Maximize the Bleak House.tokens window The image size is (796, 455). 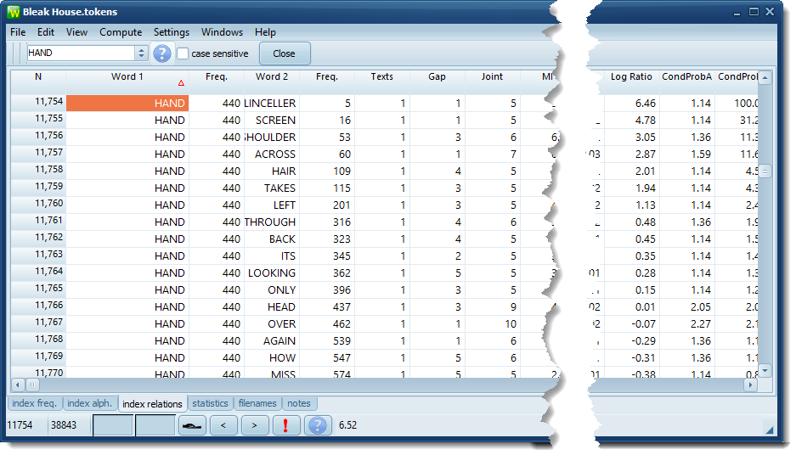(754, 12)
